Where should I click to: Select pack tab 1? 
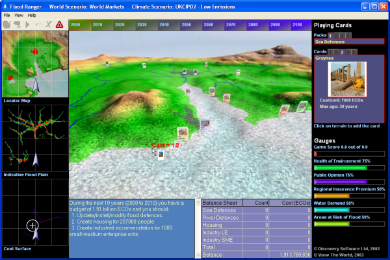330,36
